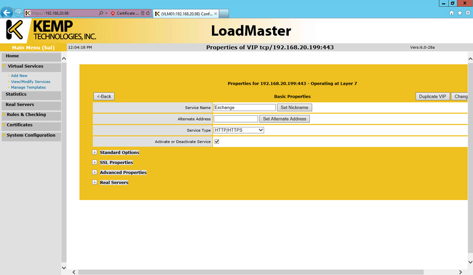
Task: Close the VLM01 Conf browser tab
Action: click(215, 13)
